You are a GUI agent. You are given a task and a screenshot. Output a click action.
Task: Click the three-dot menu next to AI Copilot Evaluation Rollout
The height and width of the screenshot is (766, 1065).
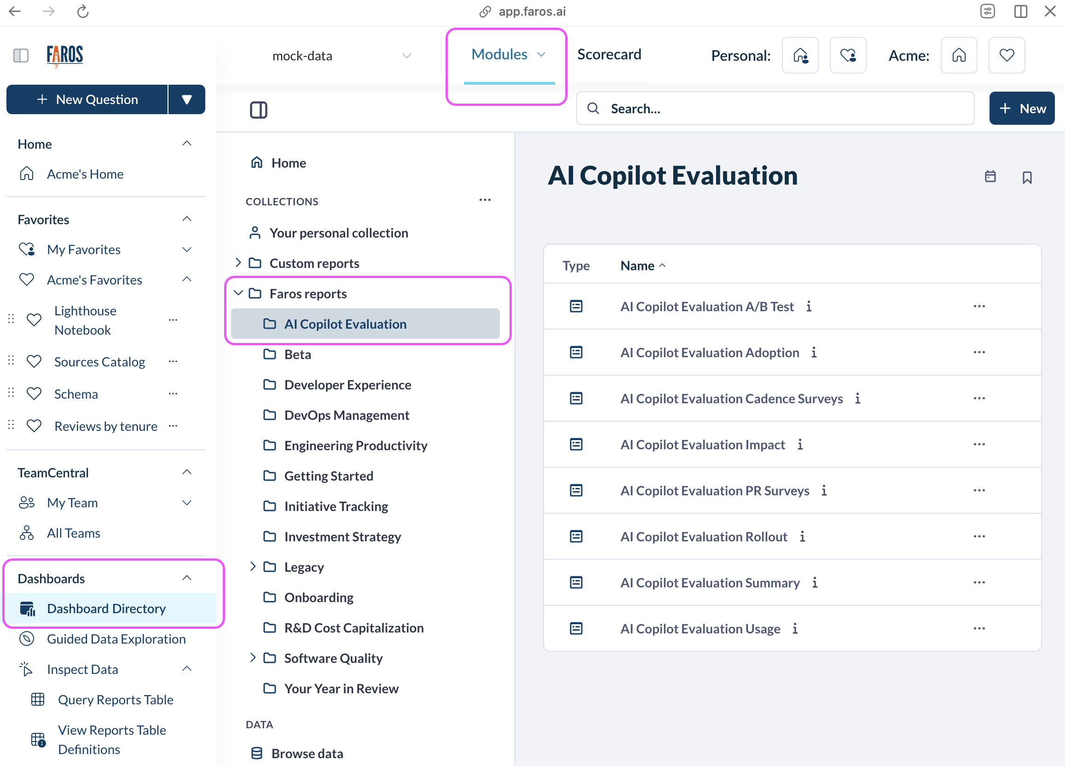pos(979,536)
